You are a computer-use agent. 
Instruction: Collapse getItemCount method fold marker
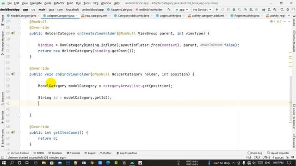pos(19,132)
